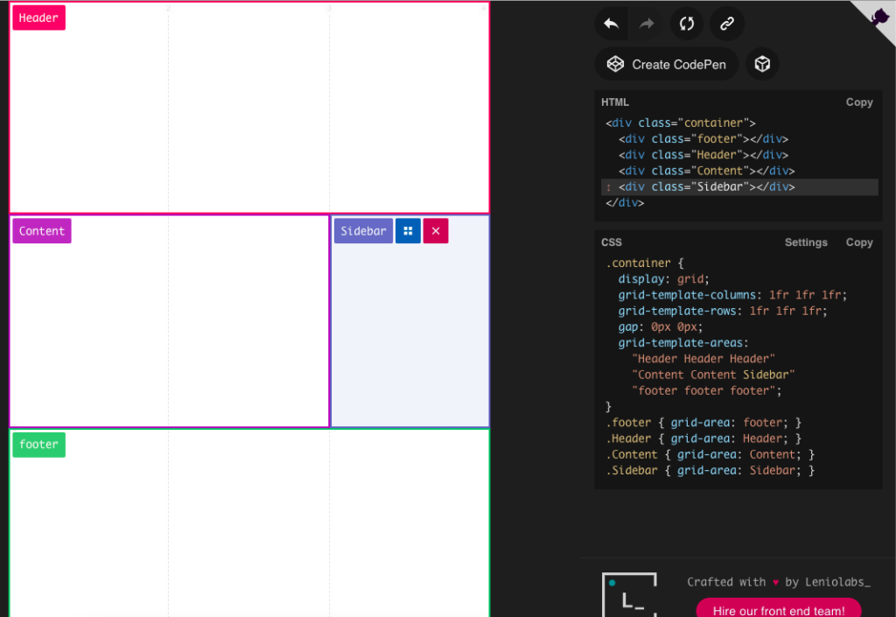Image resolution: width=896 pixels, height=617 pixels.
Task: Click the redo arrow button
Action: (x=647, y=24)
